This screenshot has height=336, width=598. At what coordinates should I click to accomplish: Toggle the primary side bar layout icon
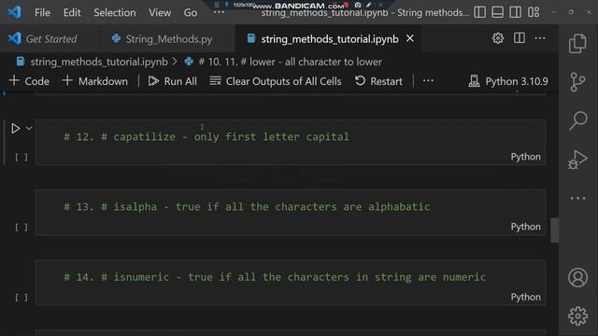point(479,12)
